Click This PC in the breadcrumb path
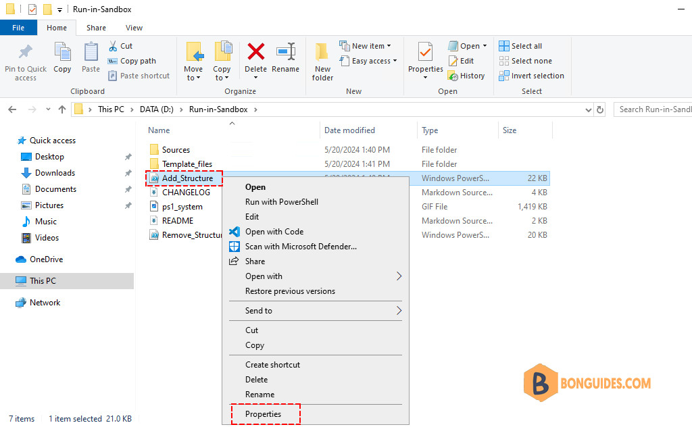This screenshot has width=692, height=427. coord(111,109)
